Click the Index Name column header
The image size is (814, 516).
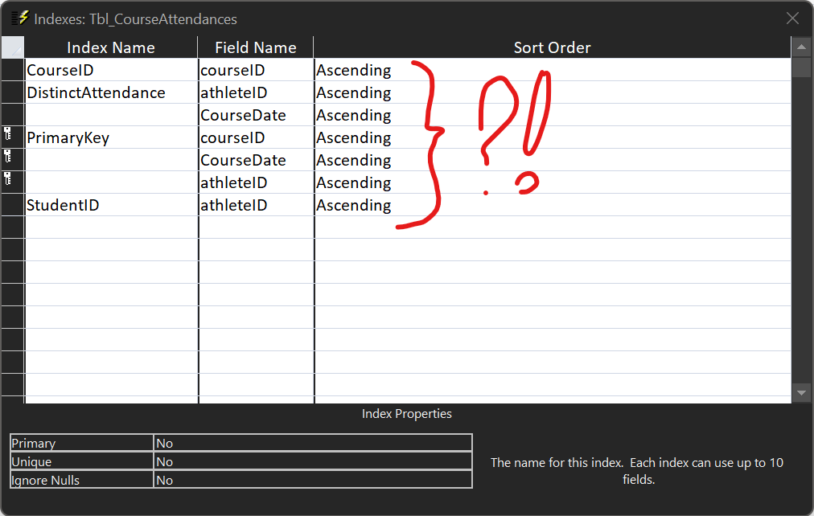(x=111, y=47)
